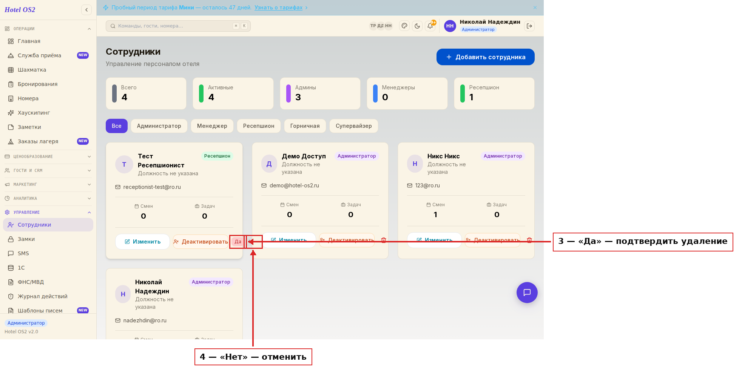Open notifications bell
Viewport: 742px width, 374px height.
click(430, 26)
